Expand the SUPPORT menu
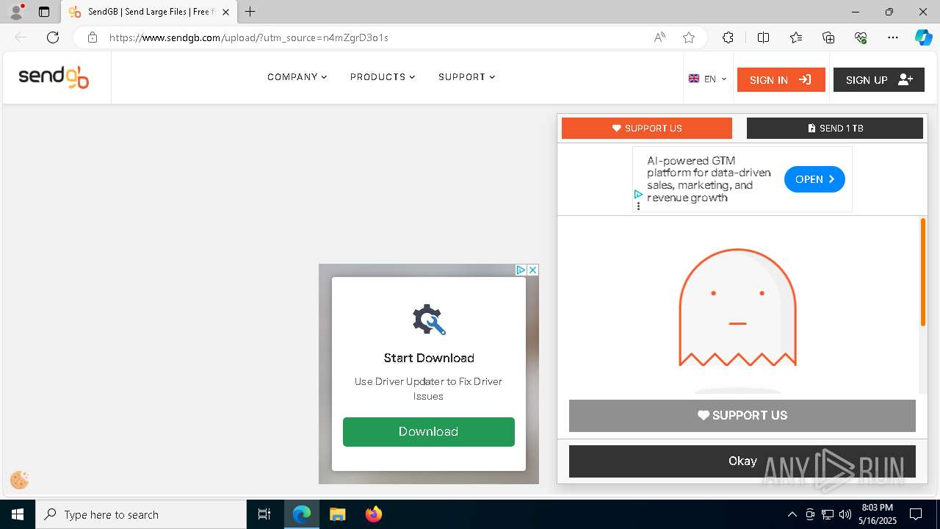This screenshot has height=529, width=940. [x=467, y=77]
